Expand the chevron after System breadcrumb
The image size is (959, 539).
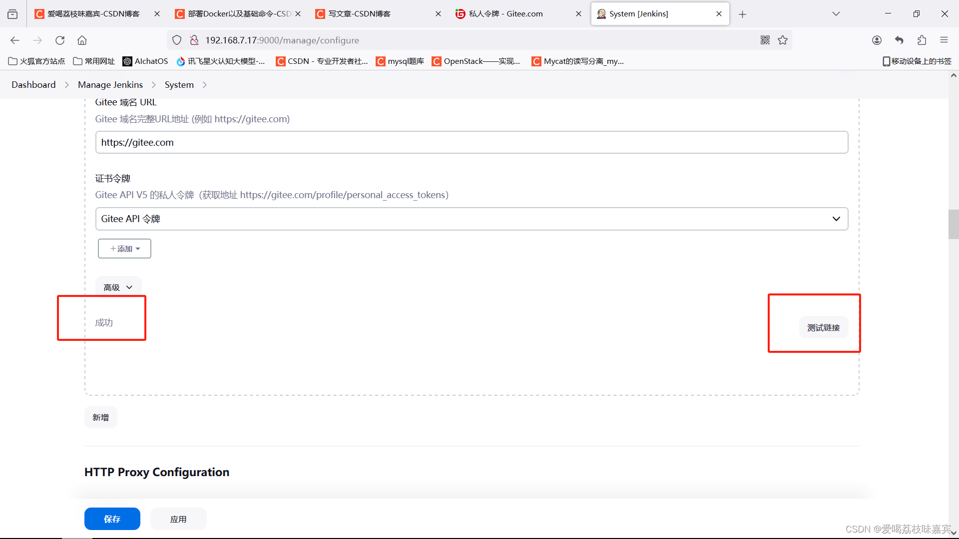coord(205,85)
